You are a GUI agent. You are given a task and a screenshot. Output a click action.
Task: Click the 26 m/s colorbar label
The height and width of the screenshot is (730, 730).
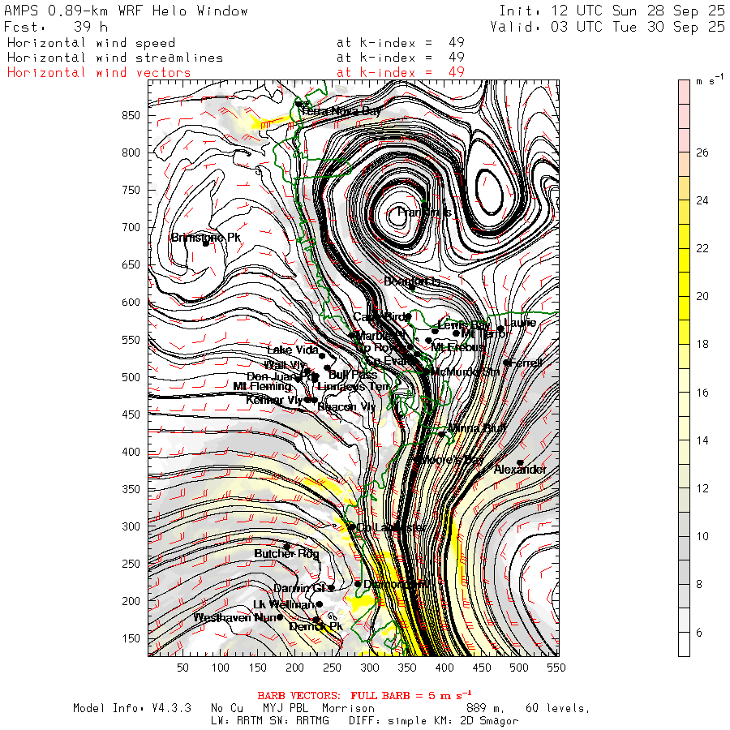point(702,152)
